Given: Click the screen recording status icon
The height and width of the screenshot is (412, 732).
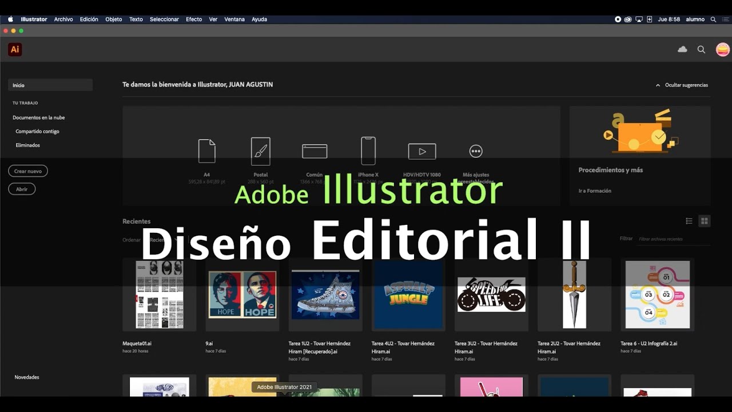Looking at the screenshot, I should coord(618,19).
